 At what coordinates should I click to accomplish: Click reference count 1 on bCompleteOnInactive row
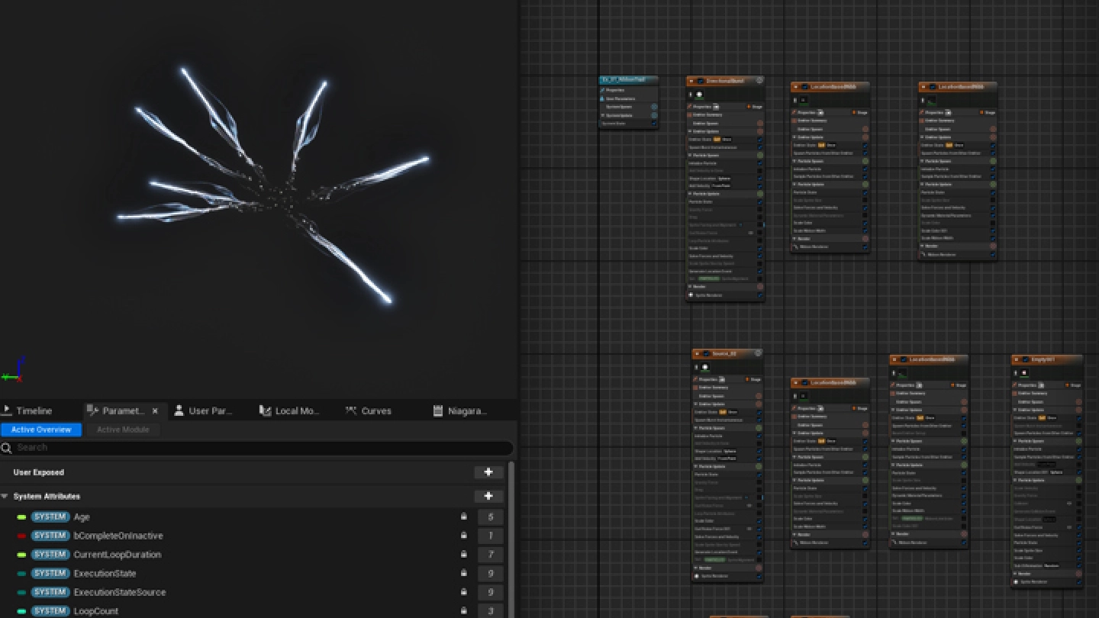click(491, 536)
